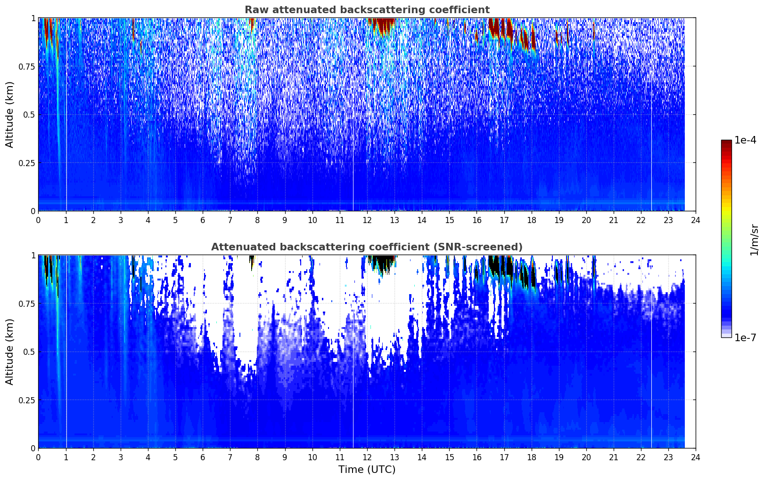Select the bottom plot's "Altitude (km)" label
This screenshot has width=764, height=480.
point(10,352)
